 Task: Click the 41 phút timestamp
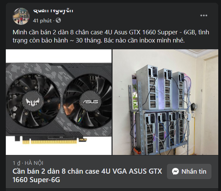coord(42,21)
